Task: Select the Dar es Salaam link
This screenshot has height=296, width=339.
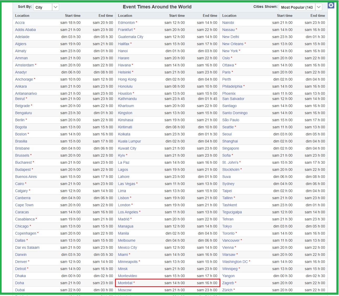Action: (27, 247)
